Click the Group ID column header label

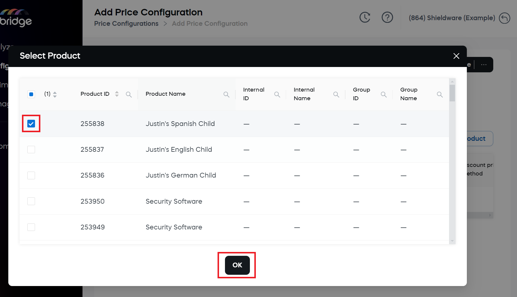click(x=361, y=94)
